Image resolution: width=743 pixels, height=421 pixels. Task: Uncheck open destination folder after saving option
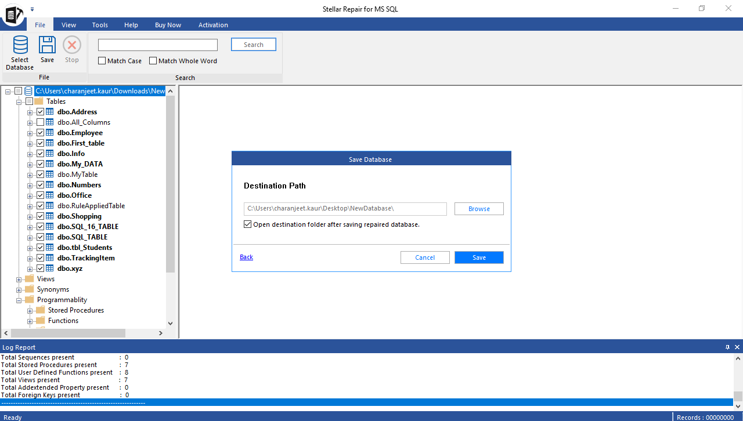coord(248,224)
